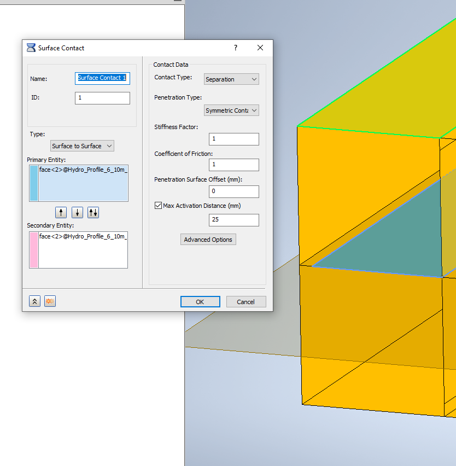The height and width of the screenshot is (466, 456).
Task: Open the Type dropdown showing Surface to Surface
Action: pyautogui.click(x=81, y=145)
